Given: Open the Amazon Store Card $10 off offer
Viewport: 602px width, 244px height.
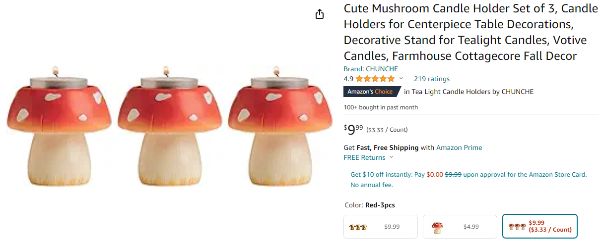Looking at the screenshot, I should point(468,175).
